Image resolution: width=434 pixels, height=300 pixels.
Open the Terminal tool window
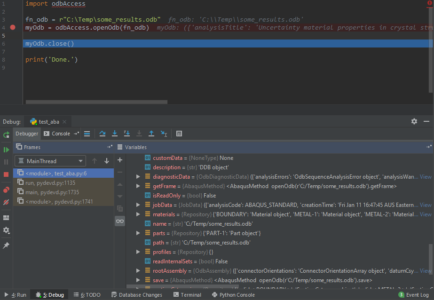187,295
